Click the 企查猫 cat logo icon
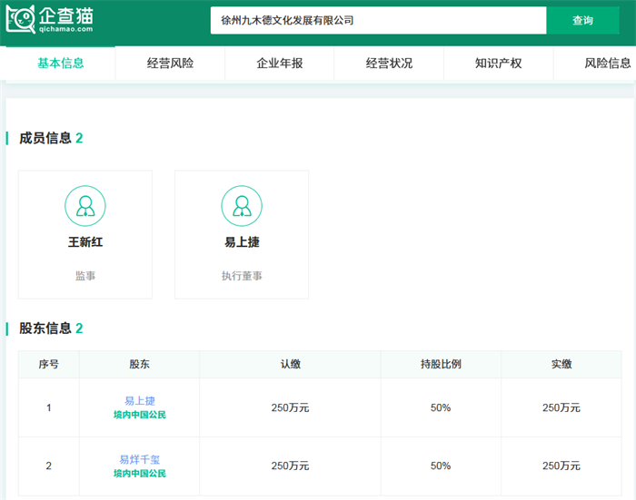 coord(21,20)
